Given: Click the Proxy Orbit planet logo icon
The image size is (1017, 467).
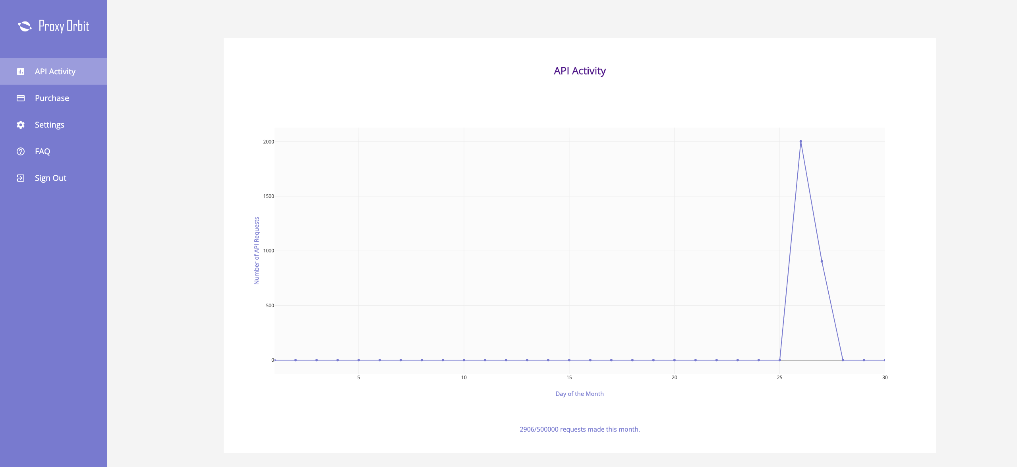Looking at the screenshot, I should tap(25, 26).
